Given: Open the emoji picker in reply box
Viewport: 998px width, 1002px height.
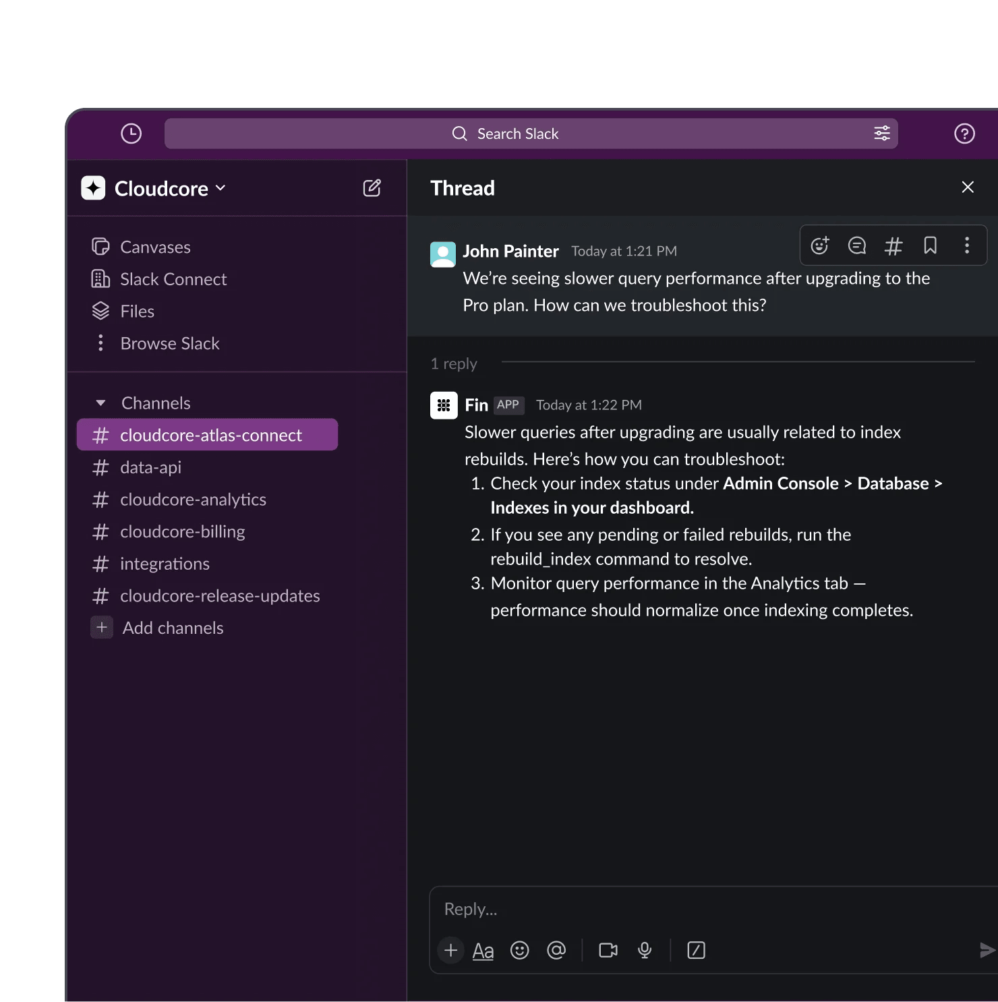Looking at the screenshot, I should pos(519,951).
